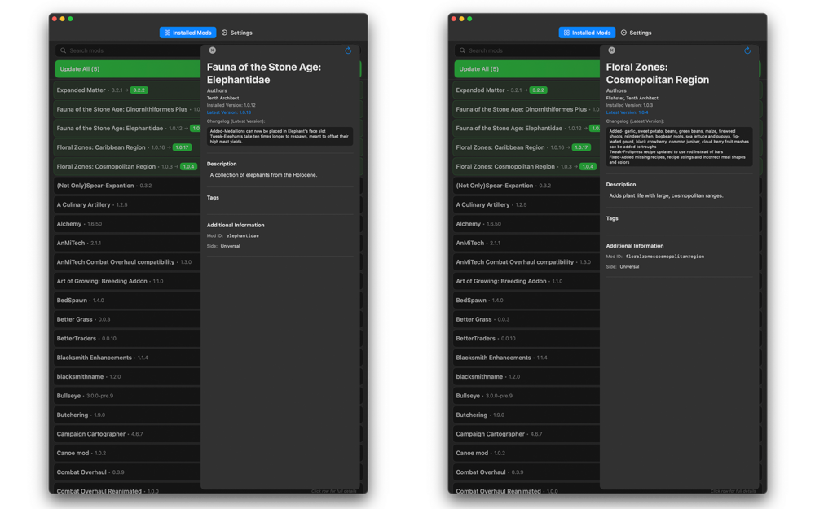The width and height of the screenshot is (815, 509).
Task: Click 1.0.17 update badge in right window
Action: [581, 147]
